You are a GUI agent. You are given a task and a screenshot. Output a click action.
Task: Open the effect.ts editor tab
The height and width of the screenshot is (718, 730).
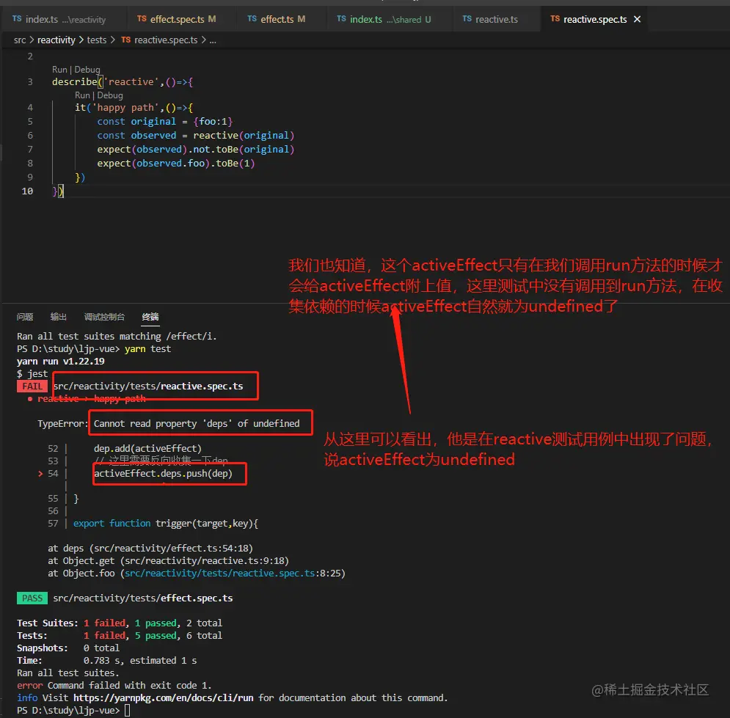pos(277,19)
